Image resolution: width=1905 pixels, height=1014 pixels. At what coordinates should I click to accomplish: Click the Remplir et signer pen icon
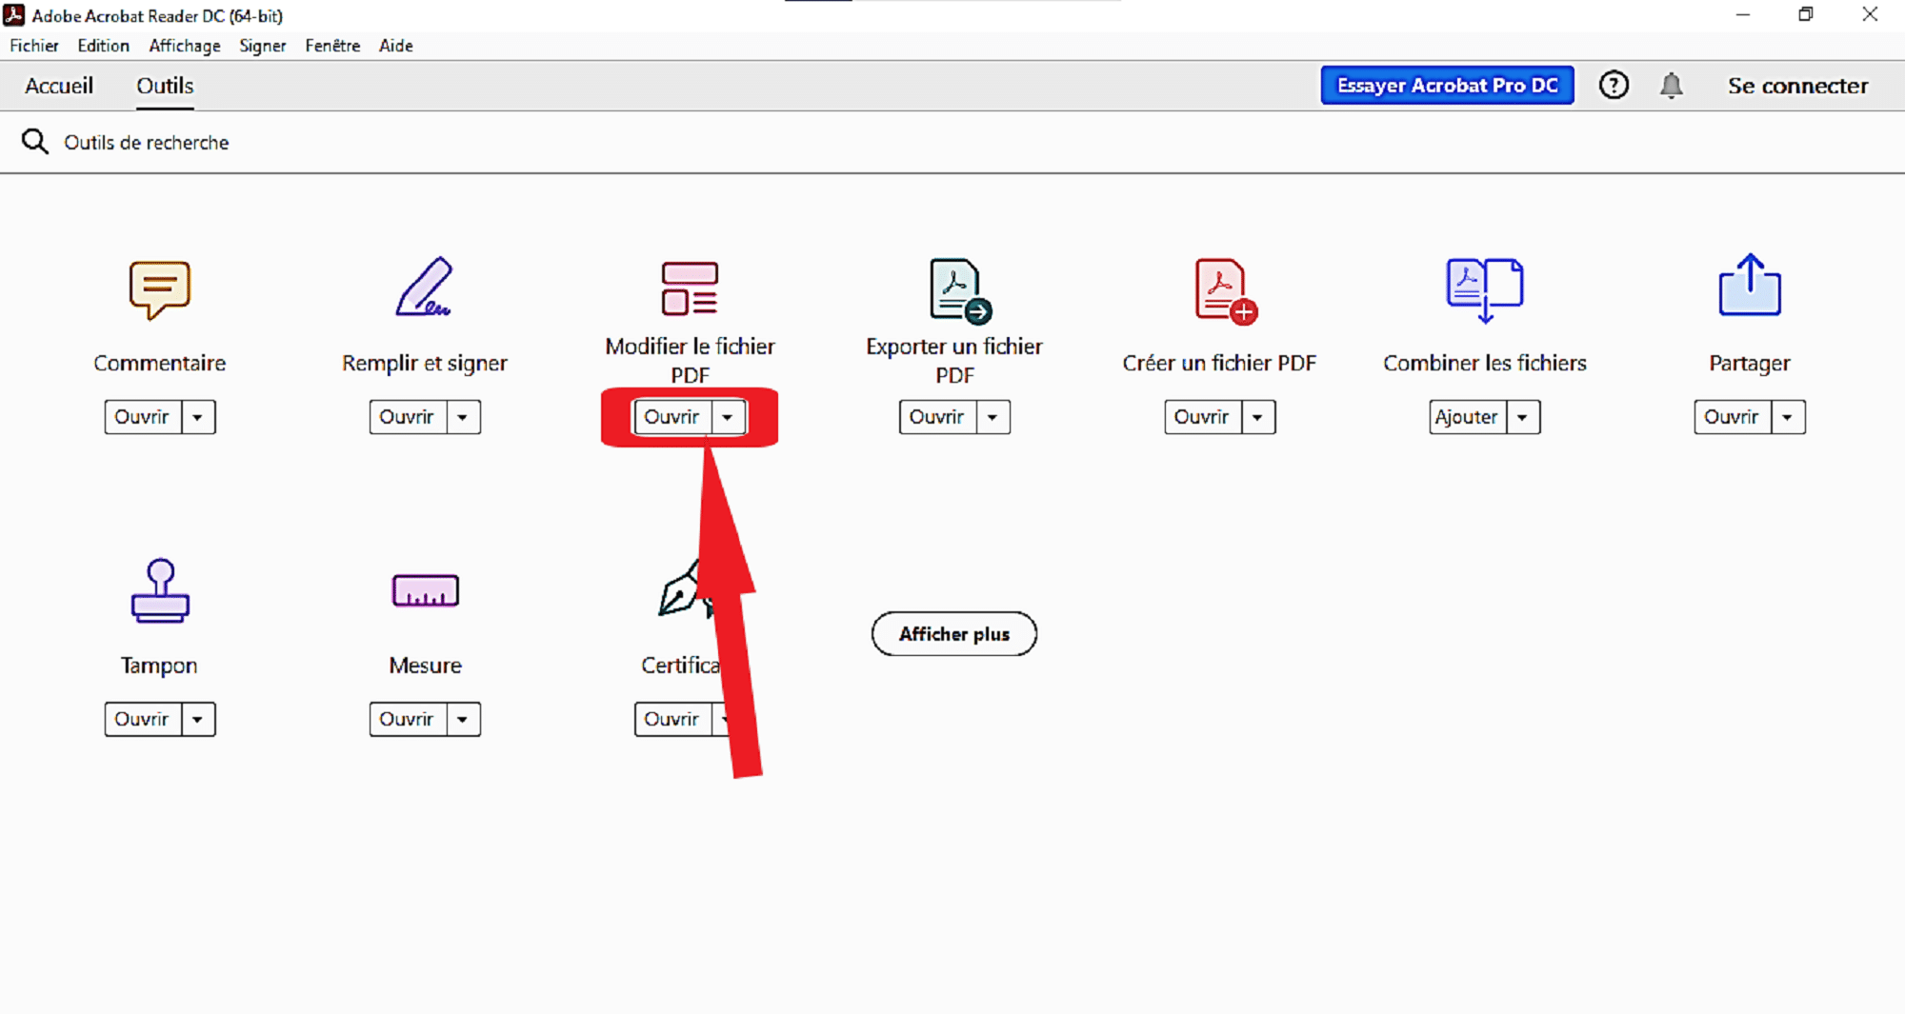(x=424, y=287)
